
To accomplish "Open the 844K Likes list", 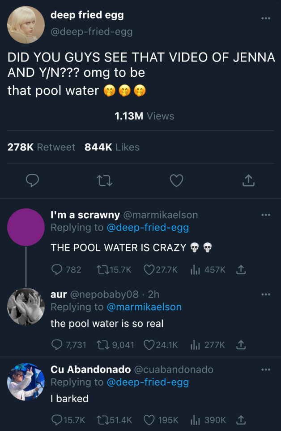I will click(112, 147).
